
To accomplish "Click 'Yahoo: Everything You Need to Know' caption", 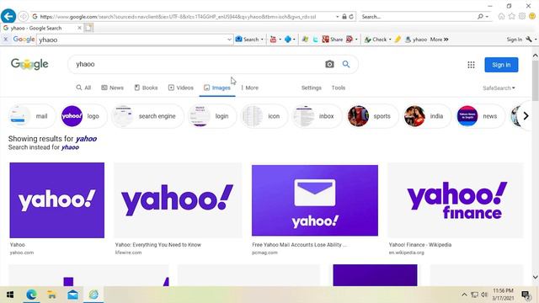I will 158,245.
